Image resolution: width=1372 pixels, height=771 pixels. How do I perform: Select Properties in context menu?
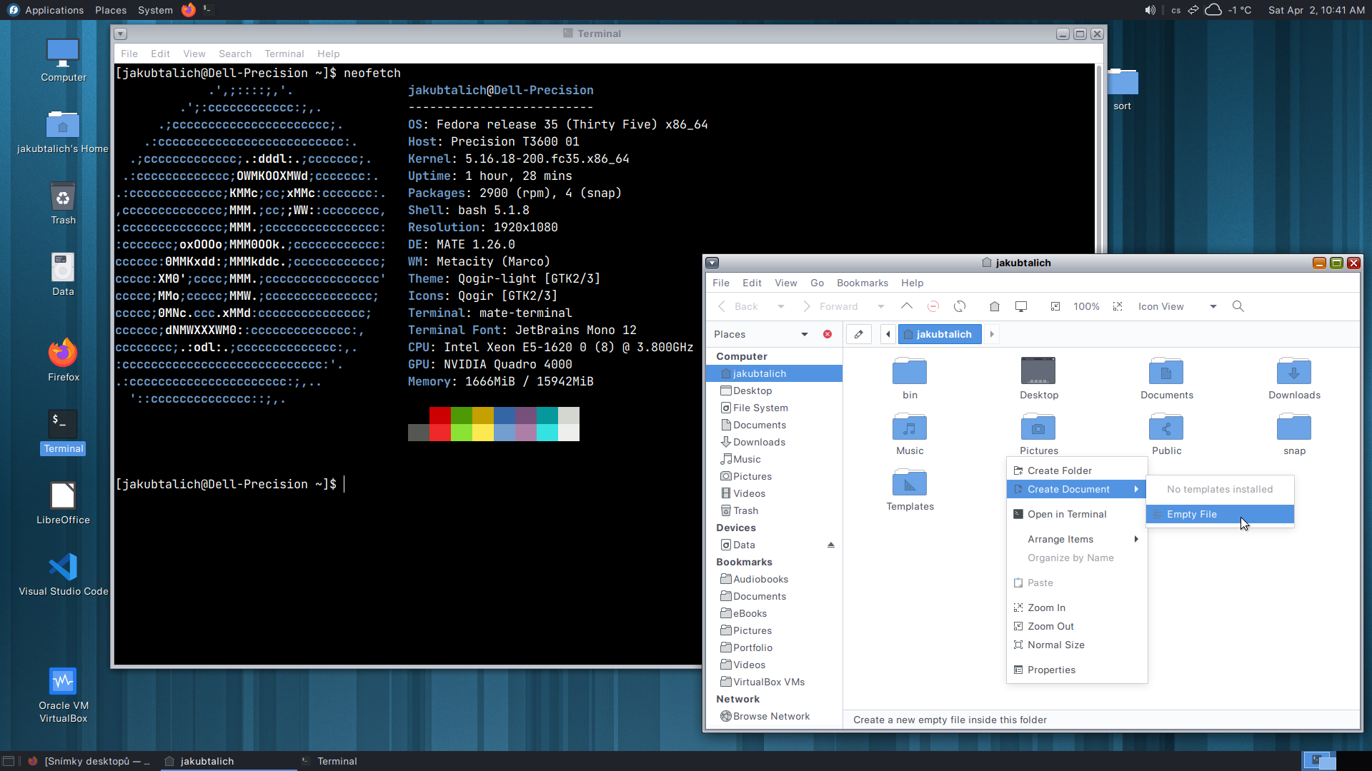point(1077,670)
